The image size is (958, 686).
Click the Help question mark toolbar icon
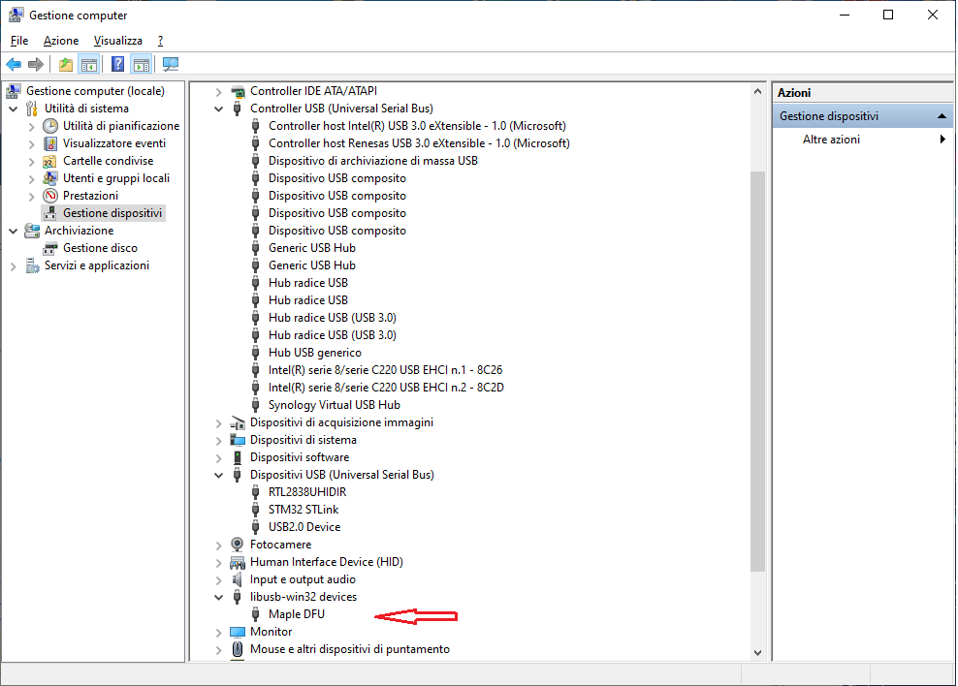115,64
